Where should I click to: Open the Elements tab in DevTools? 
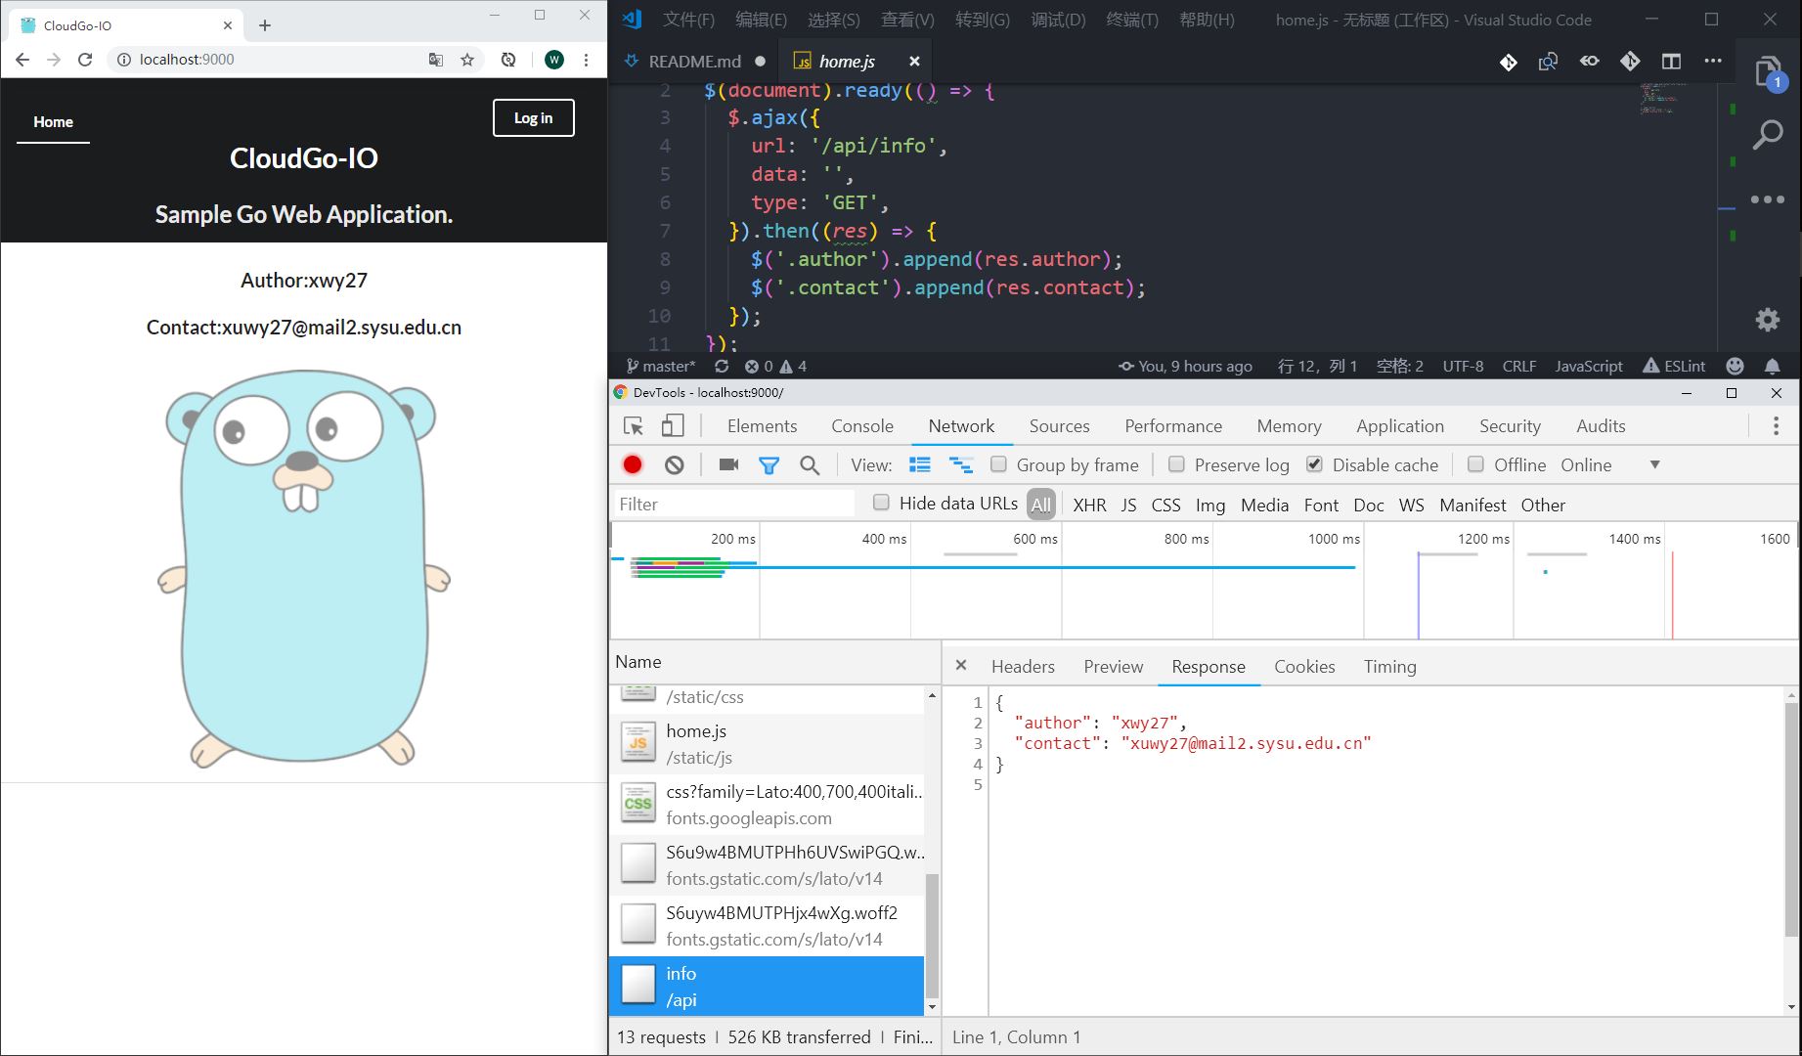pyautogui.click(x=762, y=425)
